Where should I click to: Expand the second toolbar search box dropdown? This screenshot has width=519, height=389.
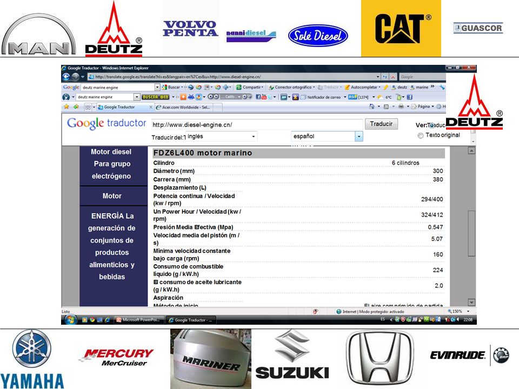point(137,97)
